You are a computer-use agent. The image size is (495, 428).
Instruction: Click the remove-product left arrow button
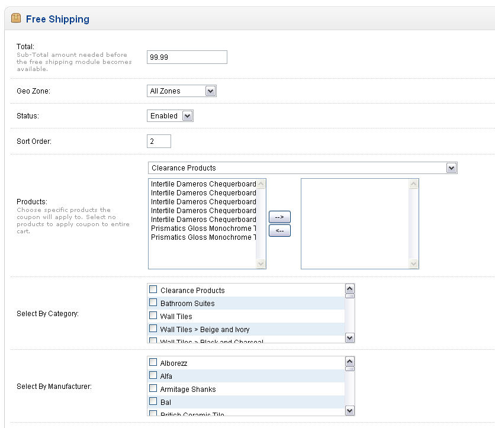279,230
